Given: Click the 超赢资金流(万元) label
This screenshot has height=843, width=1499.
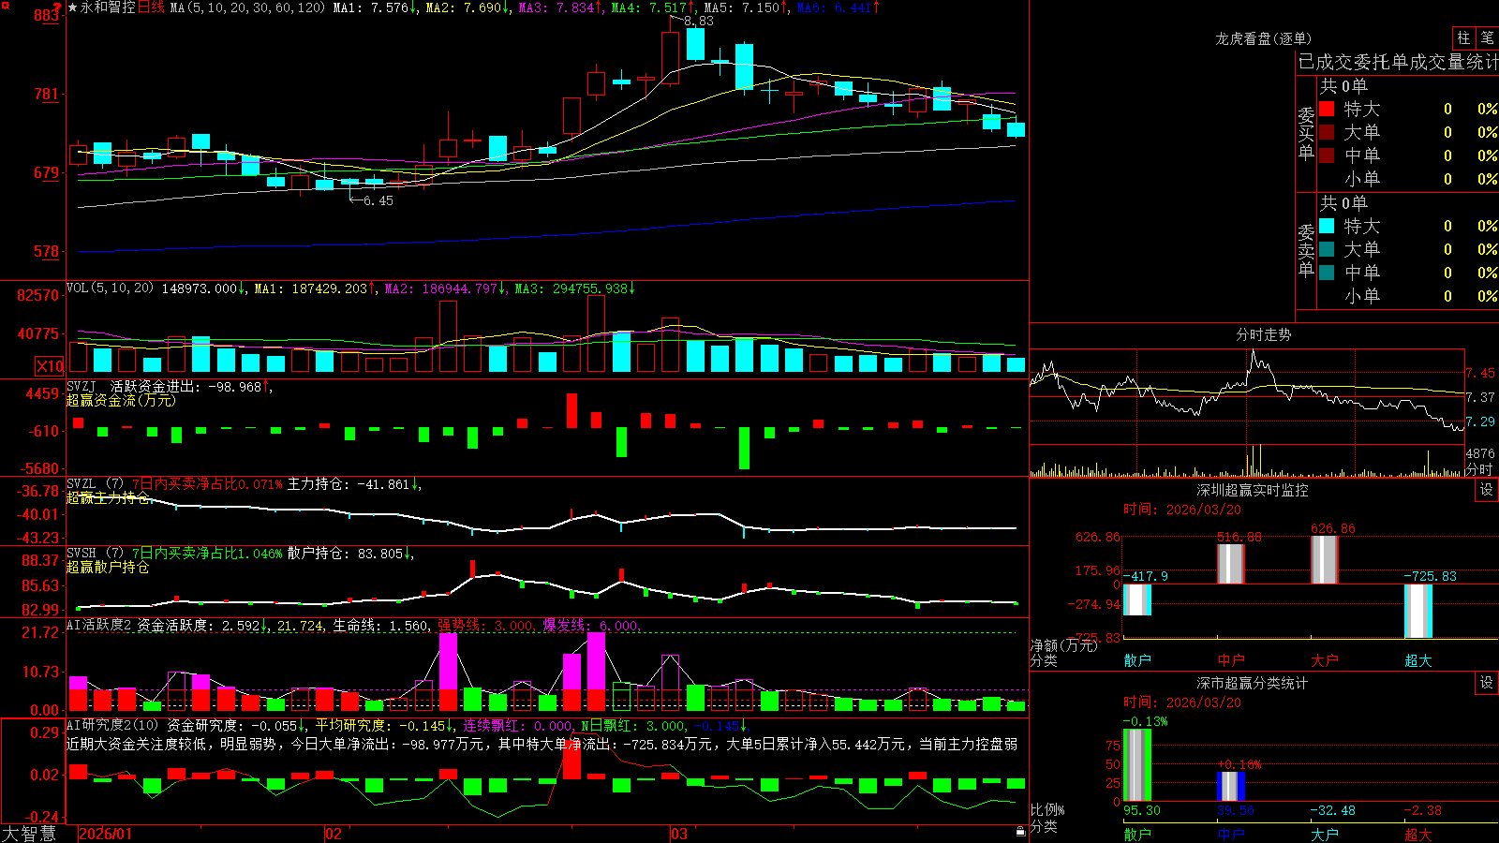Looking at the screenshot, I should pos(121,400).
